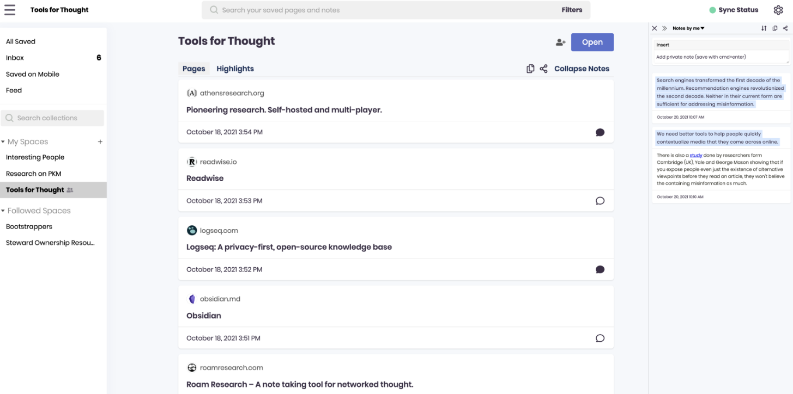793x394 pixels.
Task: Click share icon next to Collapse Notes
Action: point(543,69)
